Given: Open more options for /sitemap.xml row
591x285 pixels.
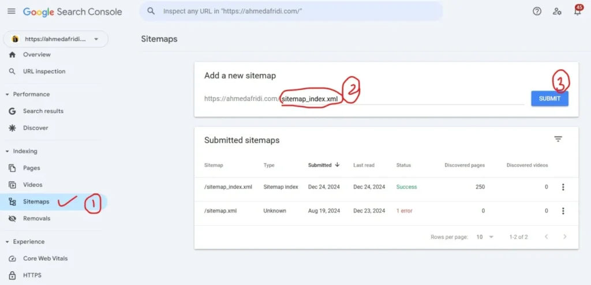Looking at the screenshot, I should (x=563, y=211).
